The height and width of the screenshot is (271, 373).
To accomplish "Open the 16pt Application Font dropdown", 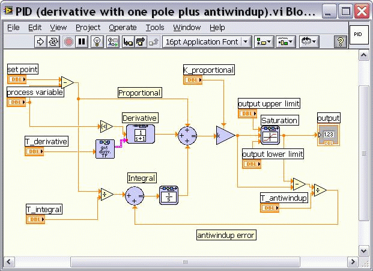I will [207, 41].
